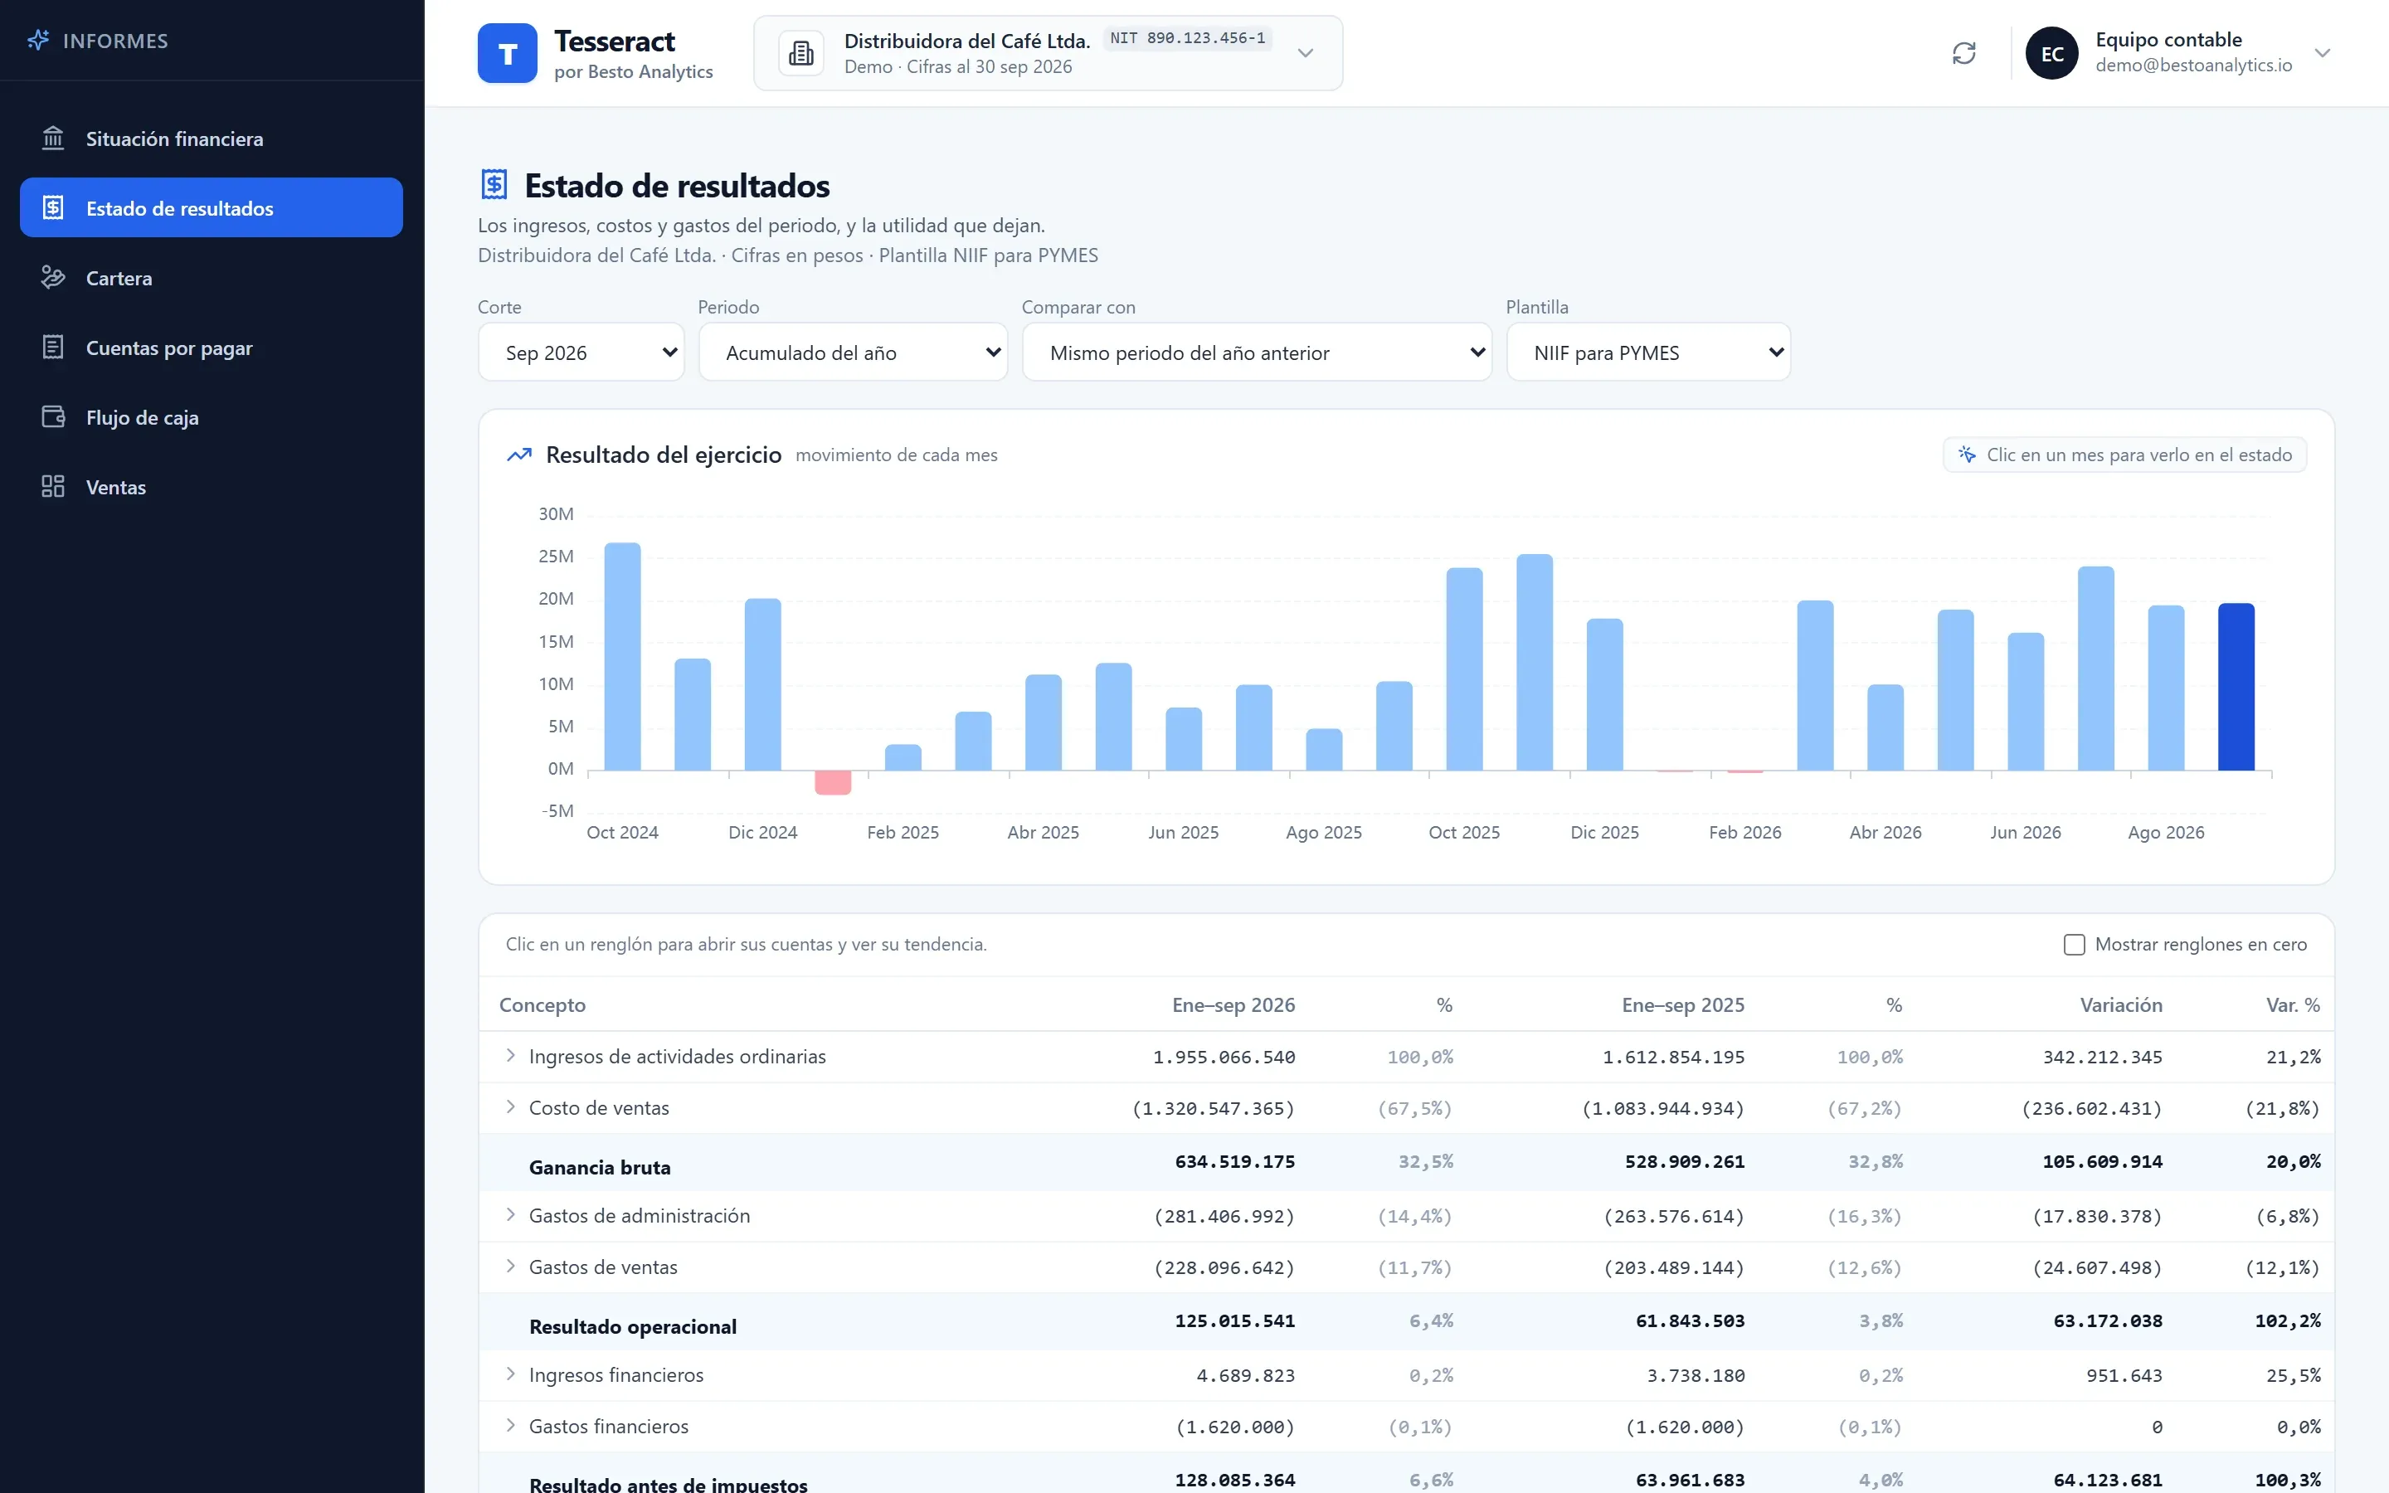Click the Estado de resultados sidebar icon
The height and width of the screenshot is (1493, 2389).
click(x=53, y=207)
